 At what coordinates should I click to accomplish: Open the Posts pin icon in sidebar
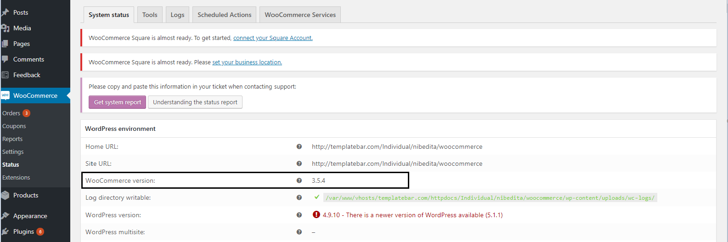tap(6, 12)
